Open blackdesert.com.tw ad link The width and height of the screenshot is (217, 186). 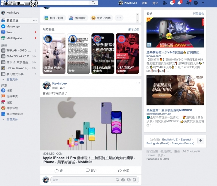tap(159, 114)
